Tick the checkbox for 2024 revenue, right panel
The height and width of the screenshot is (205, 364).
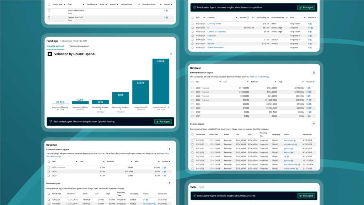192,104
